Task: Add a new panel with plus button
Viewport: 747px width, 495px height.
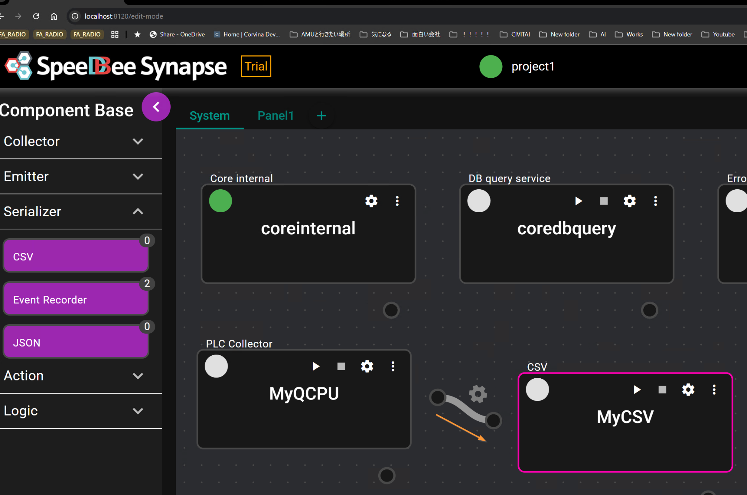Action: tap(321, 116)
